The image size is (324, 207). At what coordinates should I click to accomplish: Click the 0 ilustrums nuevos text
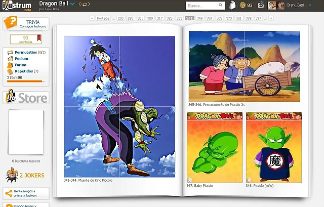[x=26, y=161]
